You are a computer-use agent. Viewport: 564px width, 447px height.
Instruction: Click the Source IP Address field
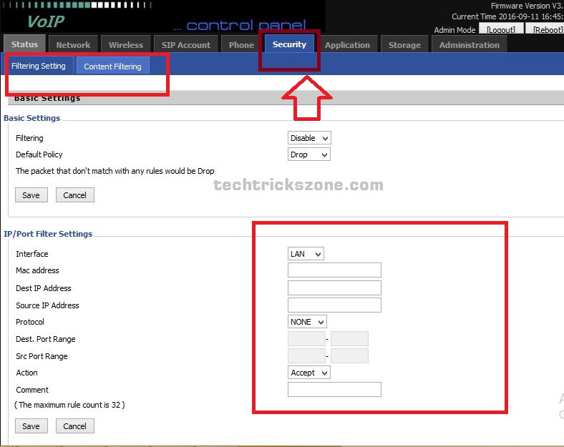(334, 305)
